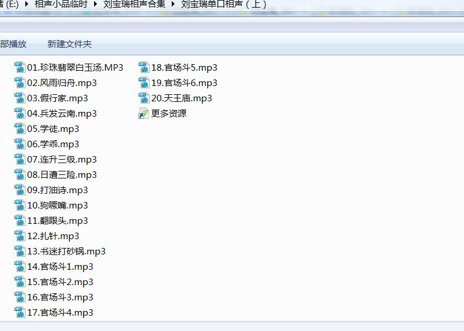Select the file name 05.学徒.mp3
Viewport: 464px width, 331px height.
click(53, 129)
